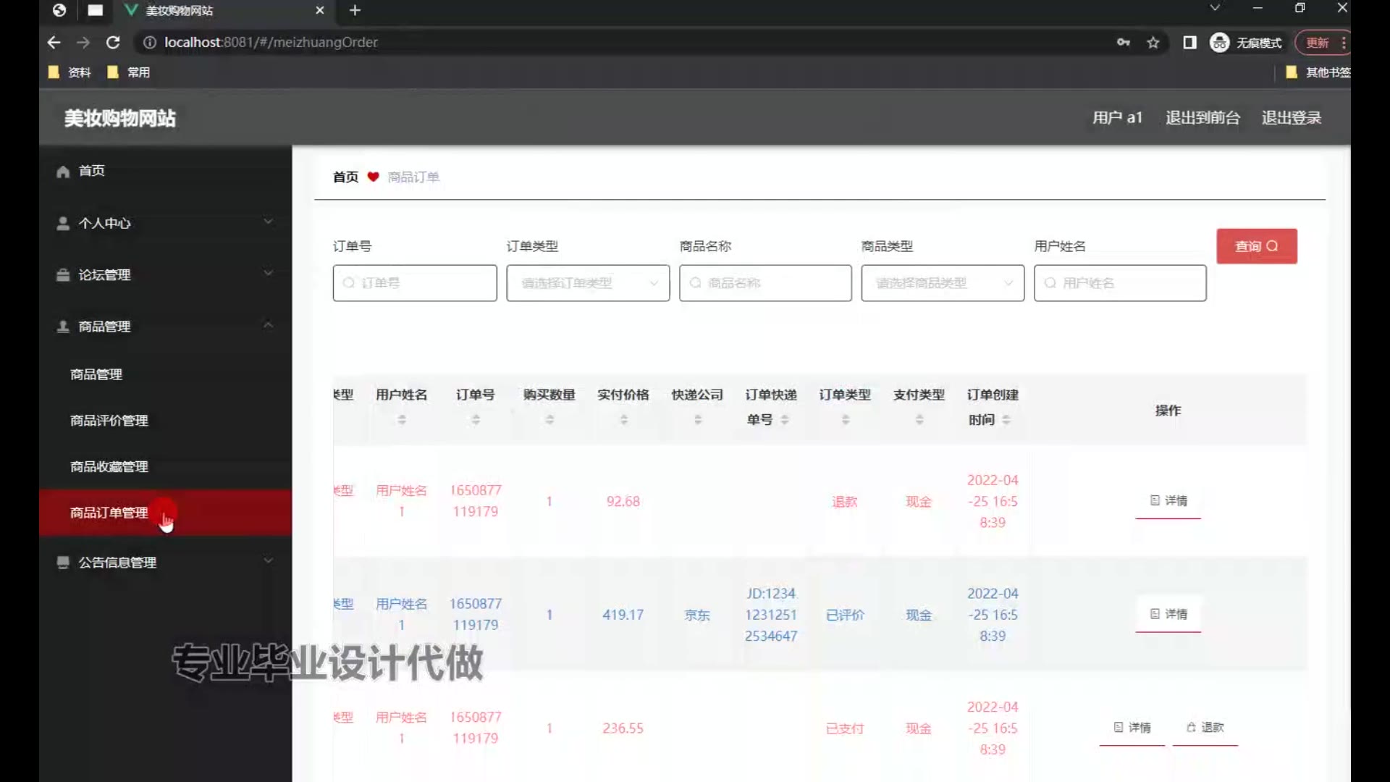1390x782 pixels.
Task: Toggle sort on 订单号 column
Action: coord(476,419)
